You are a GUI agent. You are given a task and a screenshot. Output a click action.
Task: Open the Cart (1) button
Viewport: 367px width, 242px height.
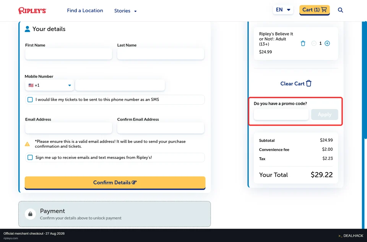coord(314,10)
